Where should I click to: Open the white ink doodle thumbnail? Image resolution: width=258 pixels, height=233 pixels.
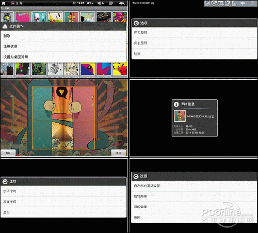[55, 69]
